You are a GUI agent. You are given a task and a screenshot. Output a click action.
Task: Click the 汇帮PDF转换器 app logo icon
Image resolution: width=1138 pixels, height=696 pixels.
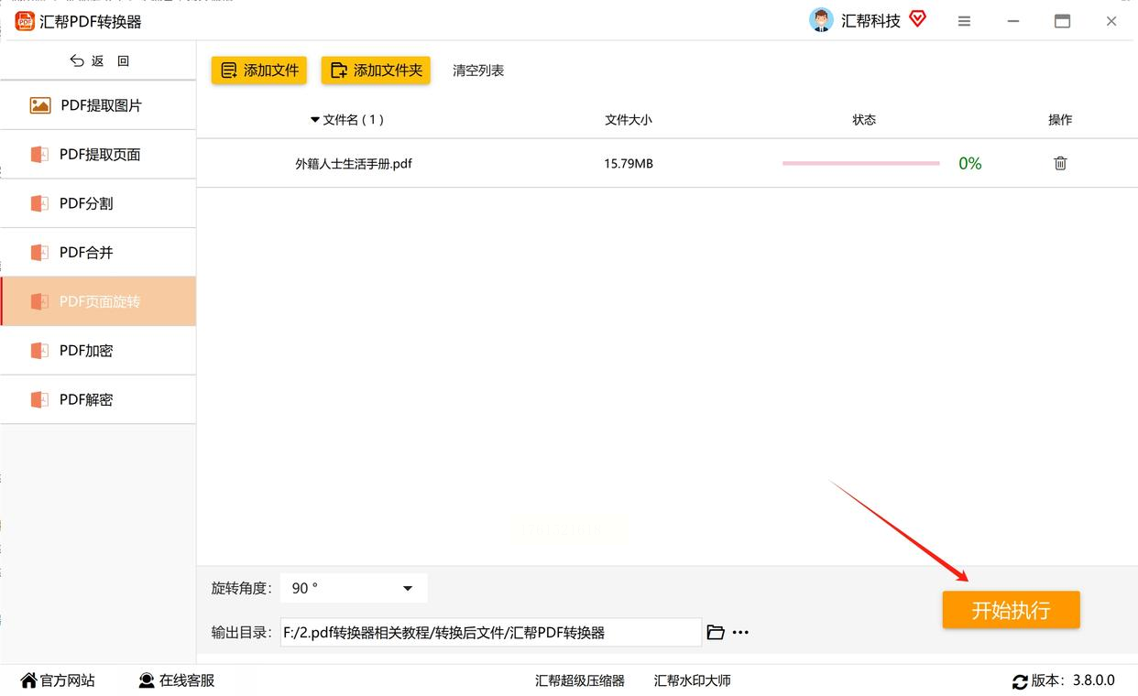pyautogui.click(x=25, y=21)
